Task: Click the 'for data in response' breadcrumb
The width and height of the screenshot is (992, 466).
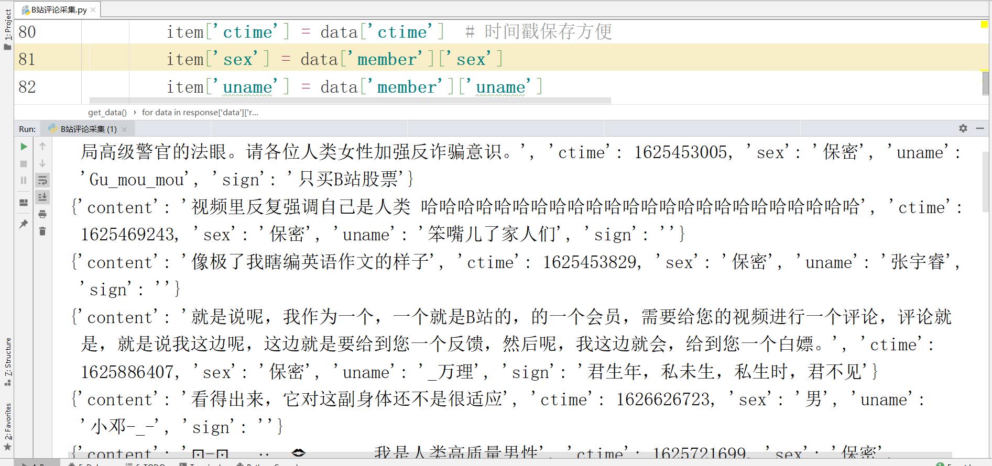Action: (x=200, y=112)
